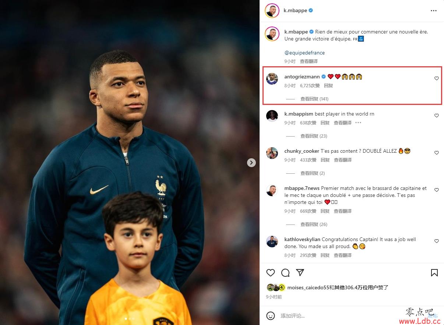Expand 23 replies under k.mbappism comment

coord(314,136)
